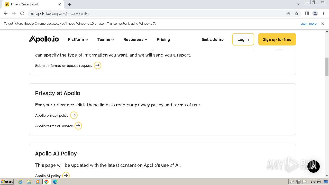
Task: Click the share page icon in address bar
Action: point(288,13)
